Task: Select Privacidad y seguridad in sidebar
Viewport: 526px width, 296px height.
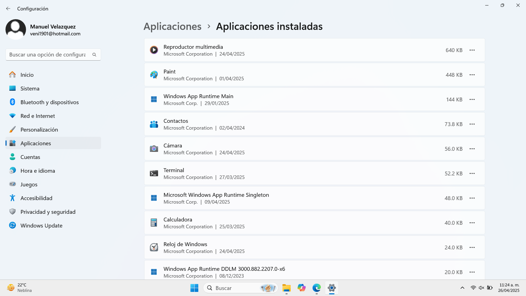Action: pyautogui.click(x=48, y=212)
